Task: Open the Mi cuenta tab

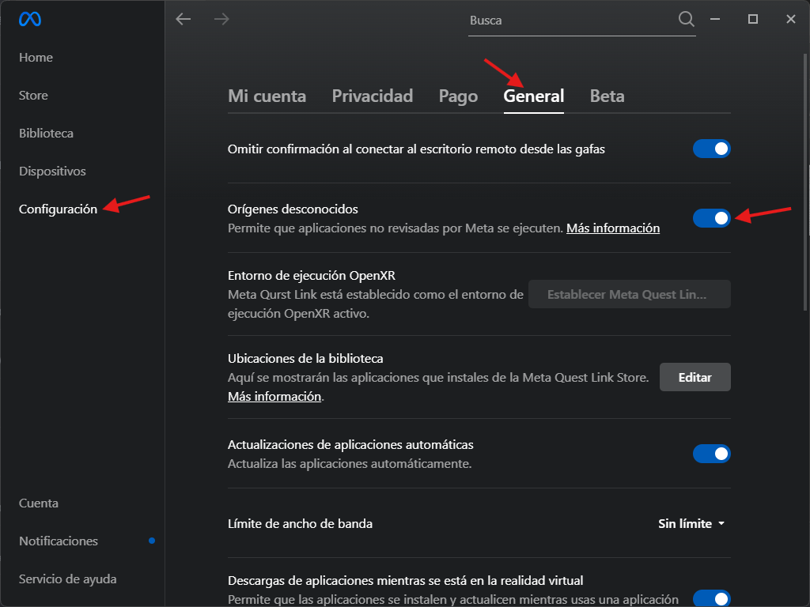Action: (x=267, y=96)
